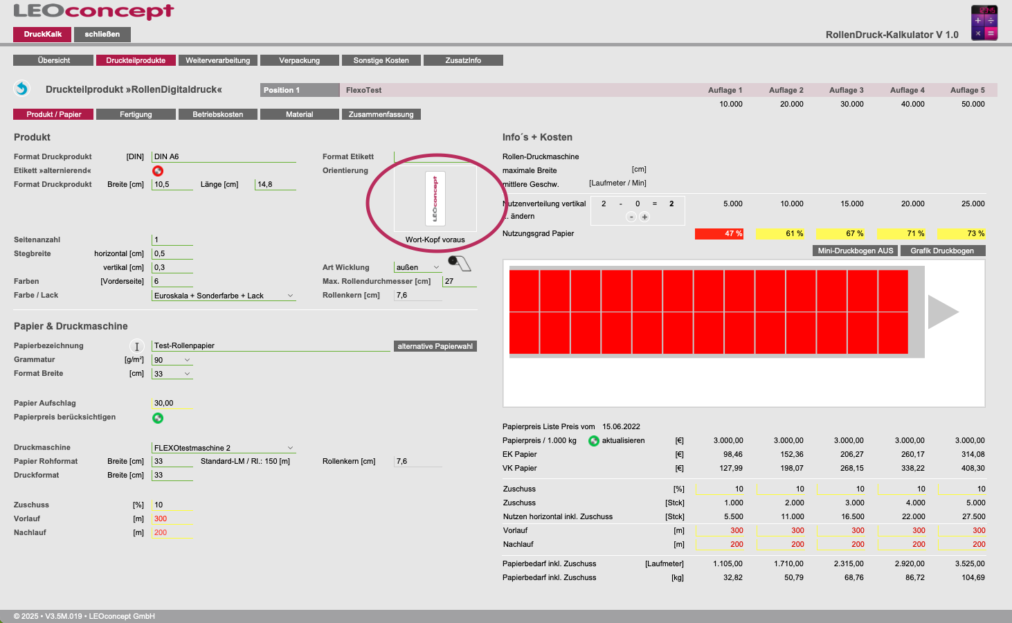Click the Farben Vorderseite field
Viewport: 1012px width, 623px height.
172,281
